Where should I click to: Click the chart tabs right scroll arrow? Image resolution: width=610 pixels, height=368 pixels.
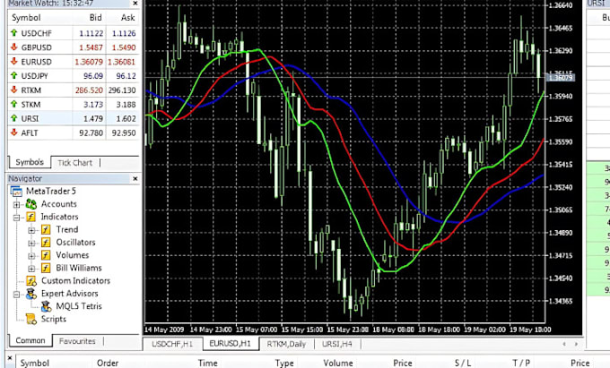(576, 344)
